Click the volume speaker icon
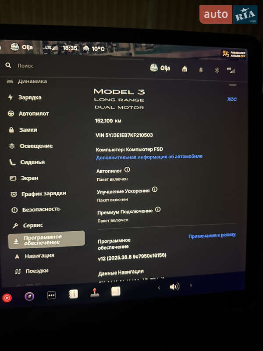Image resolution: width=263 pixels, height=351 pixels. pyautogui.click(x=174, y=287)
